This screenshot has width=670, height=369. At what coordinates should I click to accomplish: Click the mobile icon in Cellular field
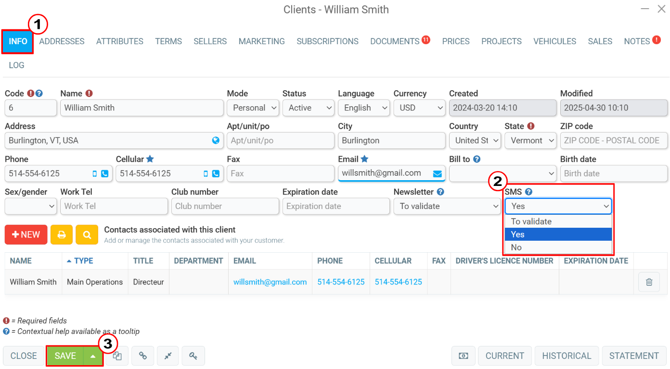(x=206, y=173)
